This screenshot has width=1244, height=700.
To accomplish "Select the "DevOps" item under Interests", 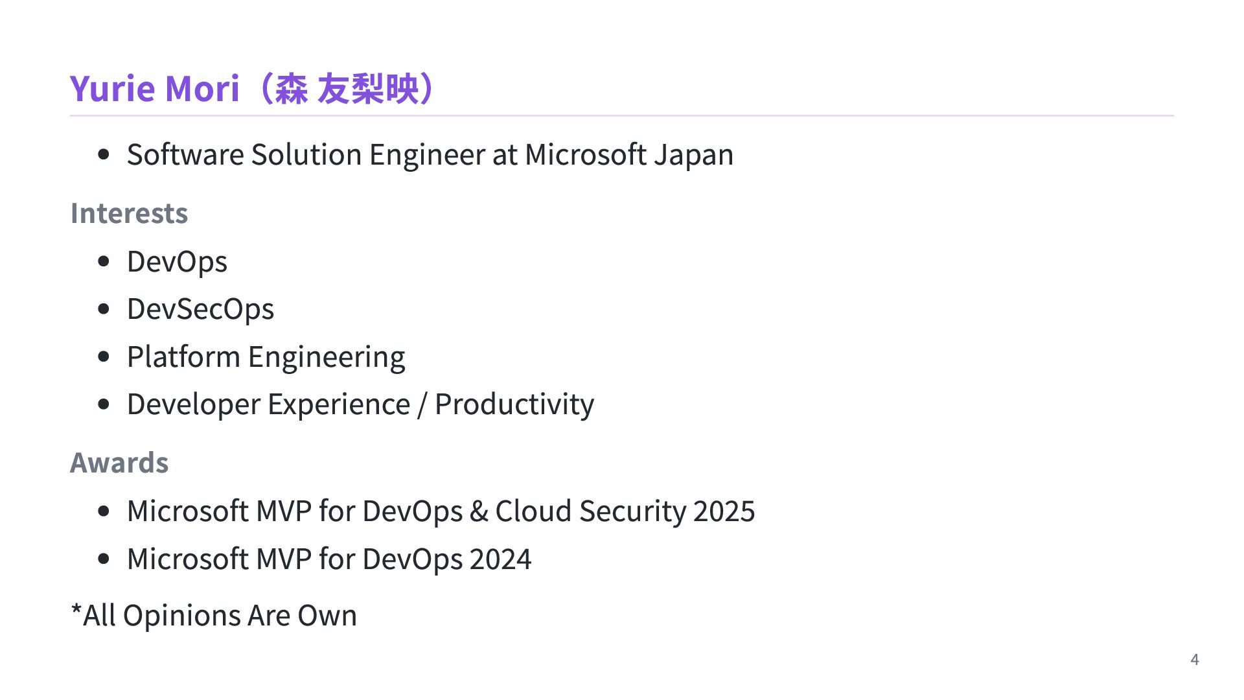I will click(177, 262).
